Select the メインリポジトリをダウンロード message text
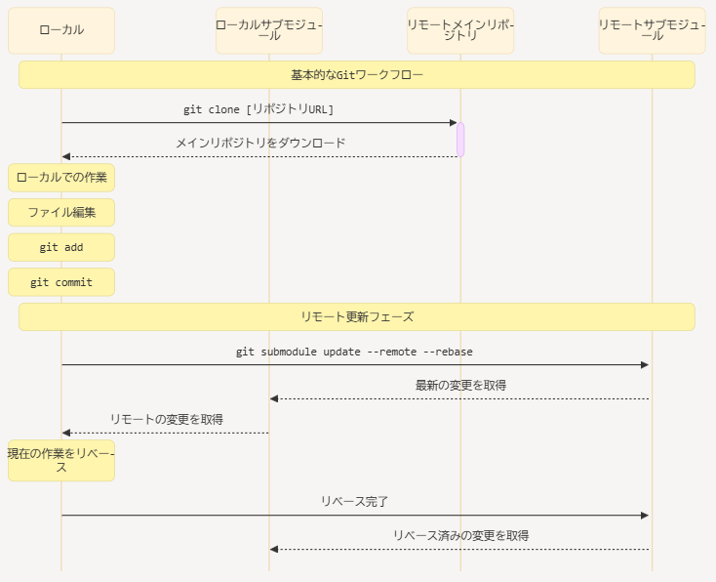The width and height of the screenshot is (716, 582). click(260, 144)
